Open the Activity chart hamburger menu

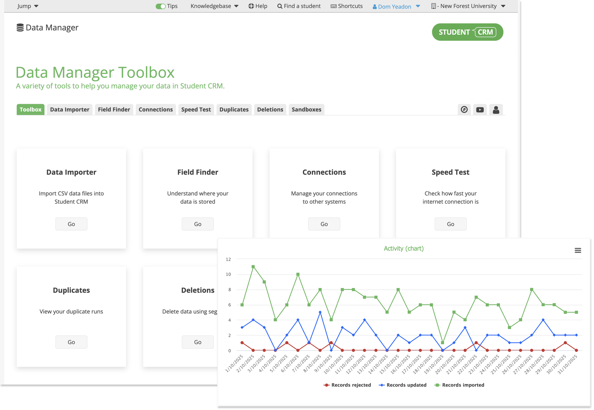click(578, 250)
